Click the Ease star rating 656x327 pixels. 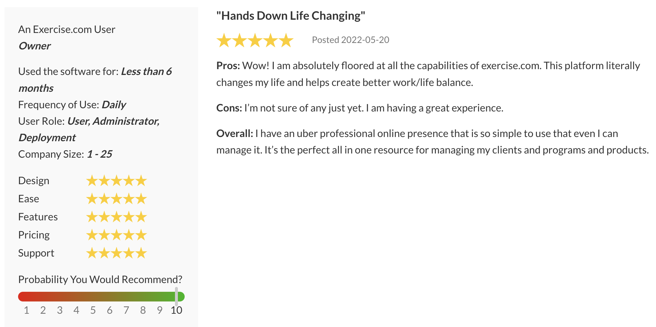coord(116,199)
